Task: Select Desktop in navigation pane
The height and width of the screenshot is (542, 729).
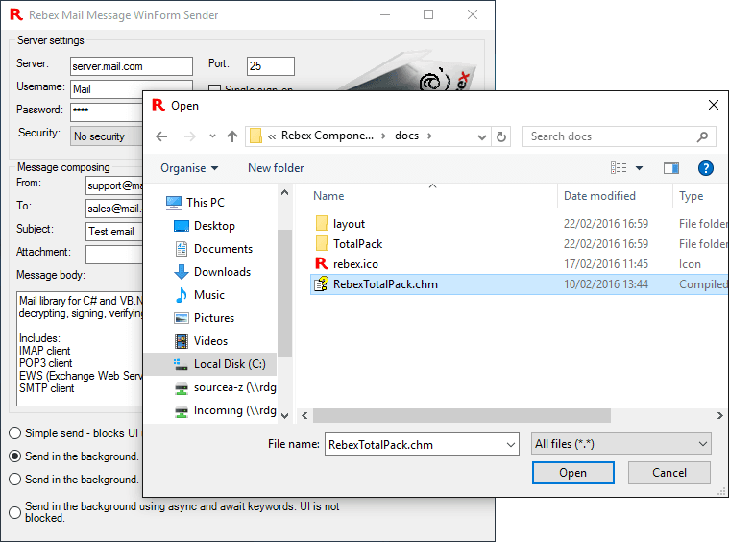Action: [214, 226]
